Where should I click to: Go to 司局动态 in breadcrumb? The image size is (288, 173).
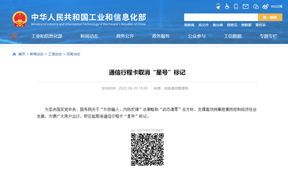pyautogui.click(x=73, y=54)
